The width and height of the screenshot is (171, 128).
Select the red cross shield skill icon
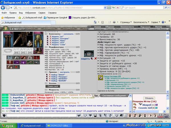point(10,62)
